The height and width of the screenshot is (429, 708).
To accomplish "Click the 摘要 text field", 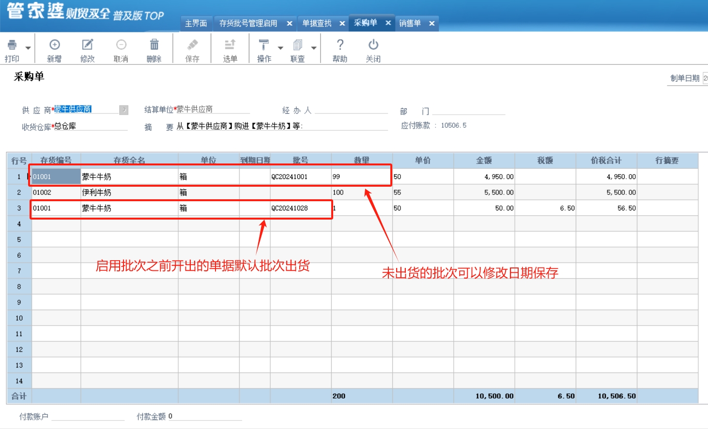I will coord(282,126).
